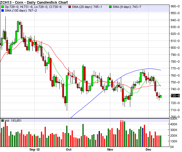Viewport: 182px width, 152px height.
Task: Click the 'Vol: 193,651' label
Action: click(x=13, y=121)
